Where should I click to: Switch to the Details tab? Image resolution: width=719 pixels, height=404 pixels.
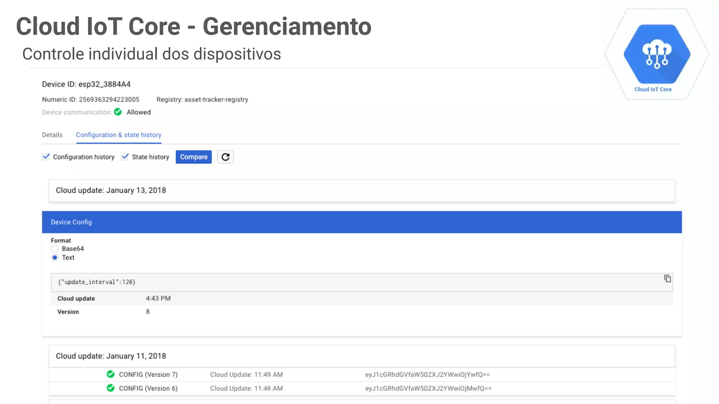(x=52, y=135)
